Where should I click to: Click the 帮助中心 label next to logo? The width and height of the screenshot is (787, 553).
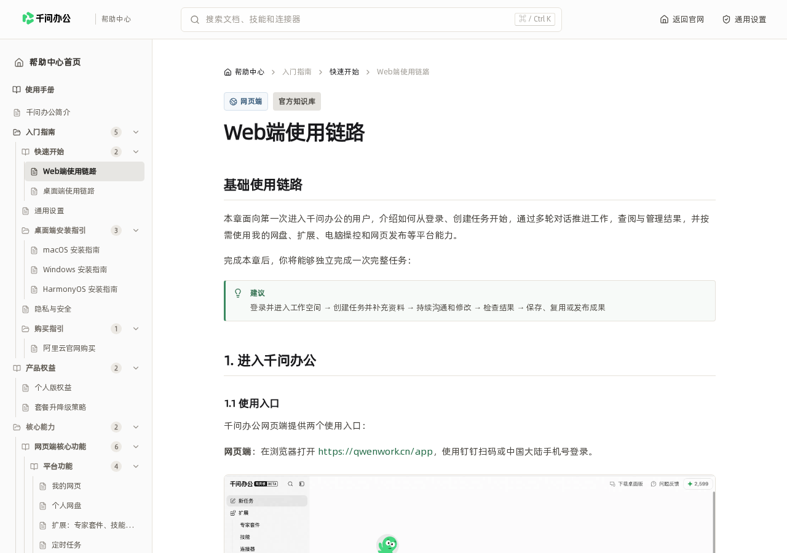coord(116,19)
